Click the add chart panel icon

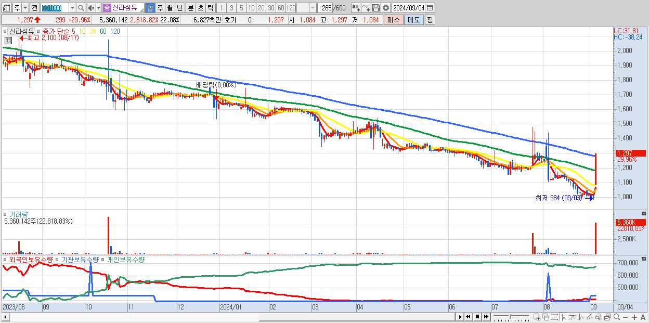click(x=537, y=317)
